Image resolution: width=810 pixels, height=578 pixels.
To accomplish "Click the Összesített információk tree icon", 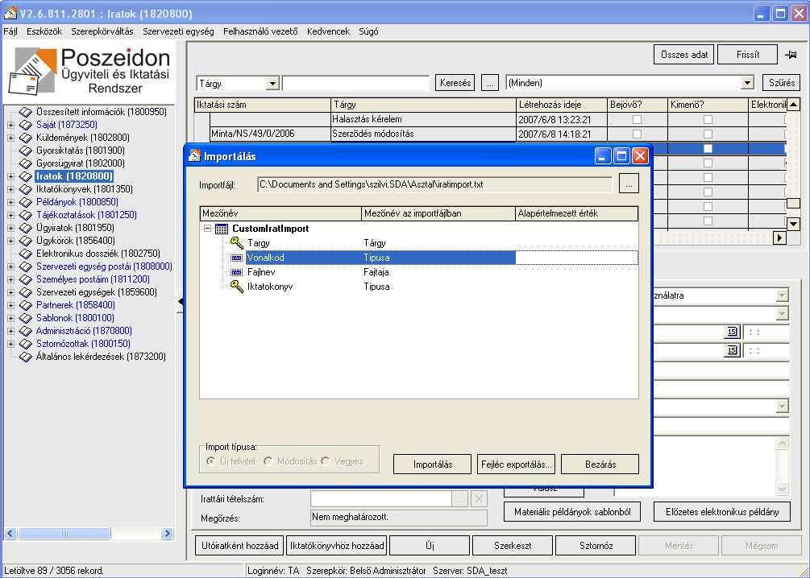I will [x=26, y=111].
